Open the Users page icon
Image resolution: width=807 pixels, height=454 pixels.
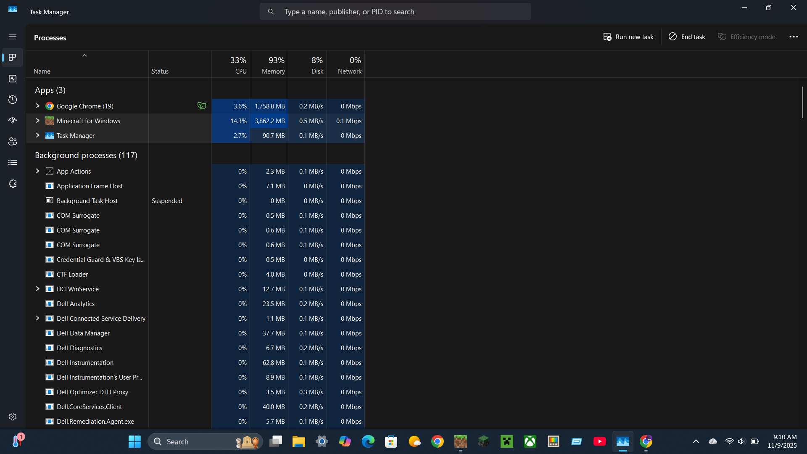click(x=13, y=142)
